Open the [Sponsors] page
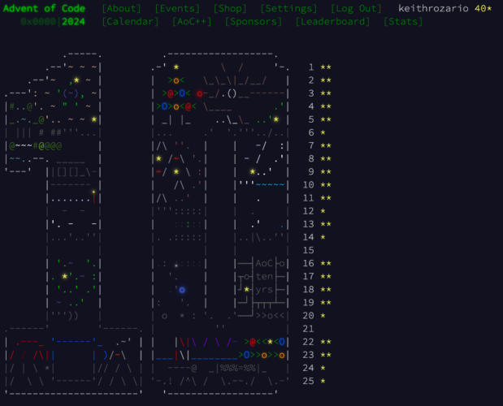 pos(254,22)
